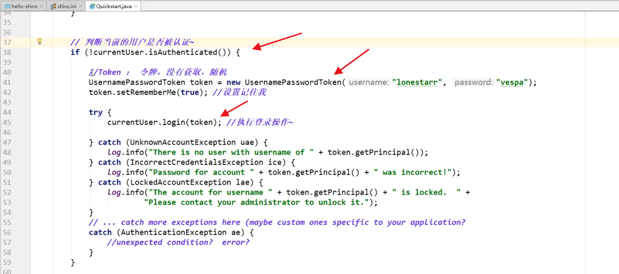Click the "The account for username" string

point(211,192)
